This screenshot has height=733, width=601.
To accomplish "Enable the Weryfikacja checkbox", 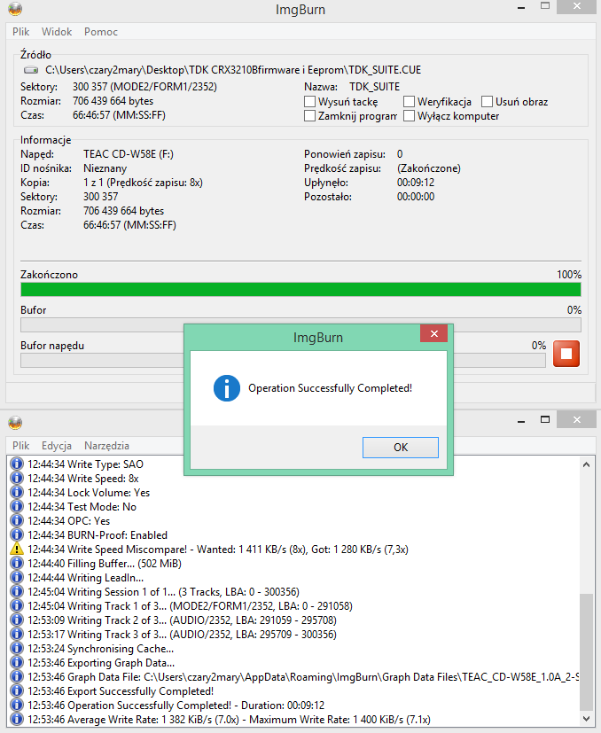I will [409, 101].
